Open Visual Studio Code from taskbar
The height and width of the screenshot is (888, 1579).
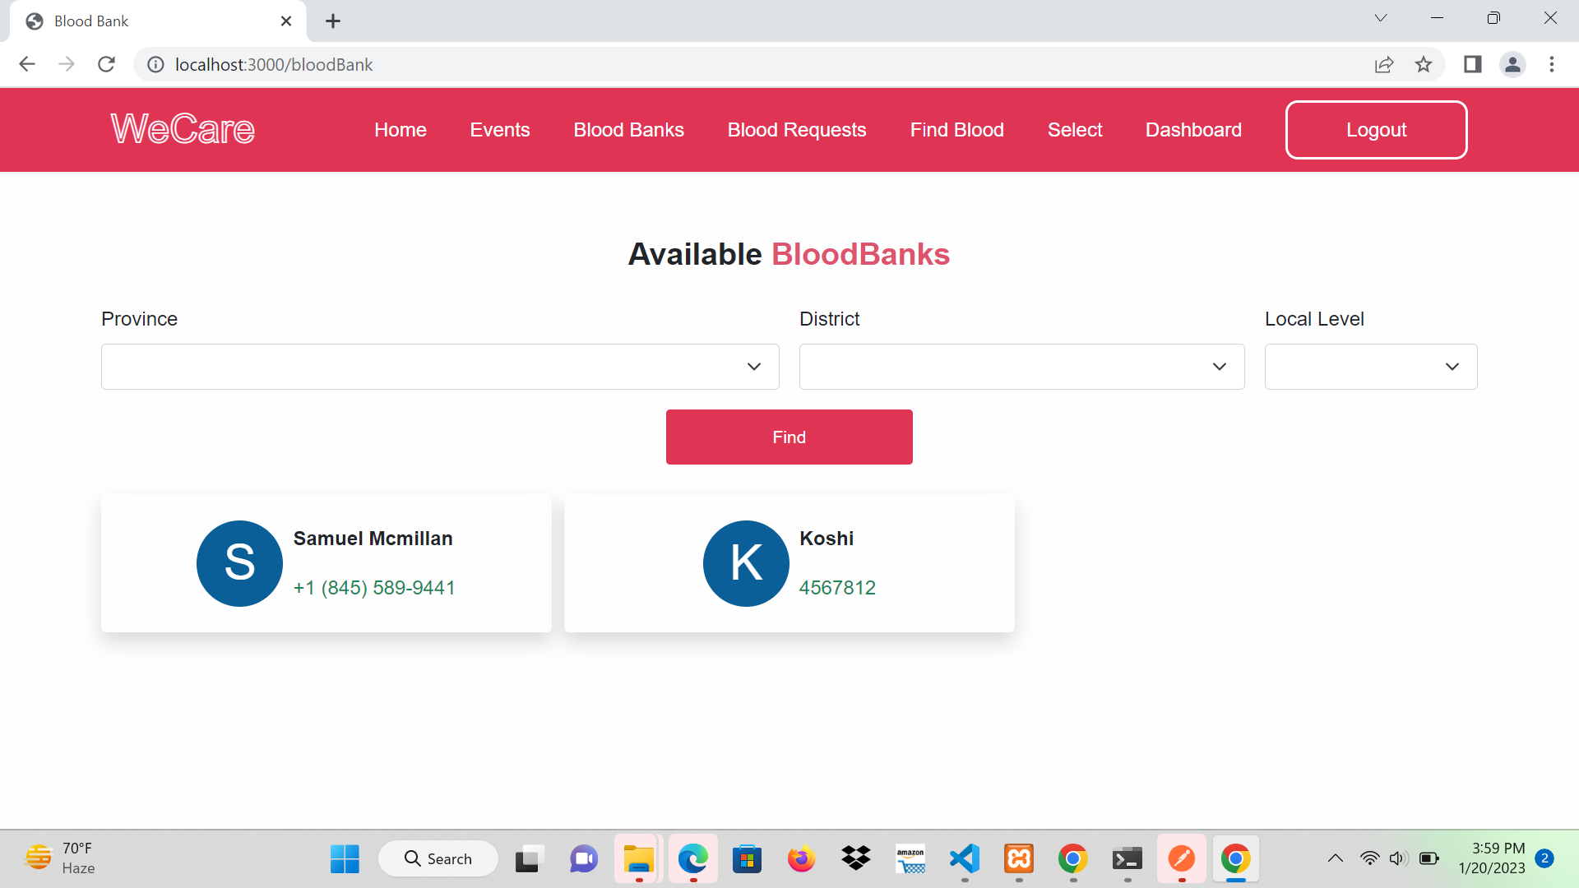tap(965, 858)
